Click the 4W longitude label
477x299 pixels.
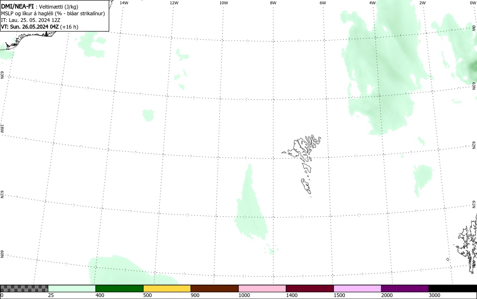coord(373,3)
